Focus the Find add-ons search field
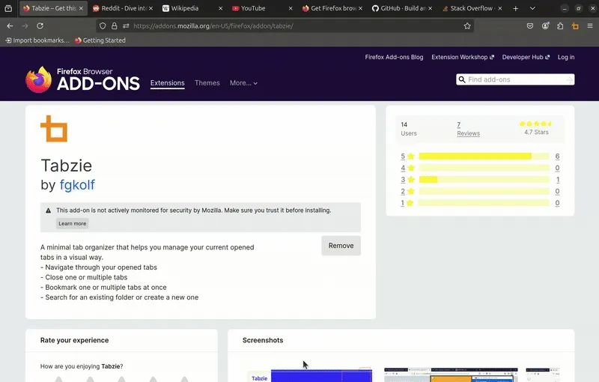The image size is (599, 382). coord(515,79)
